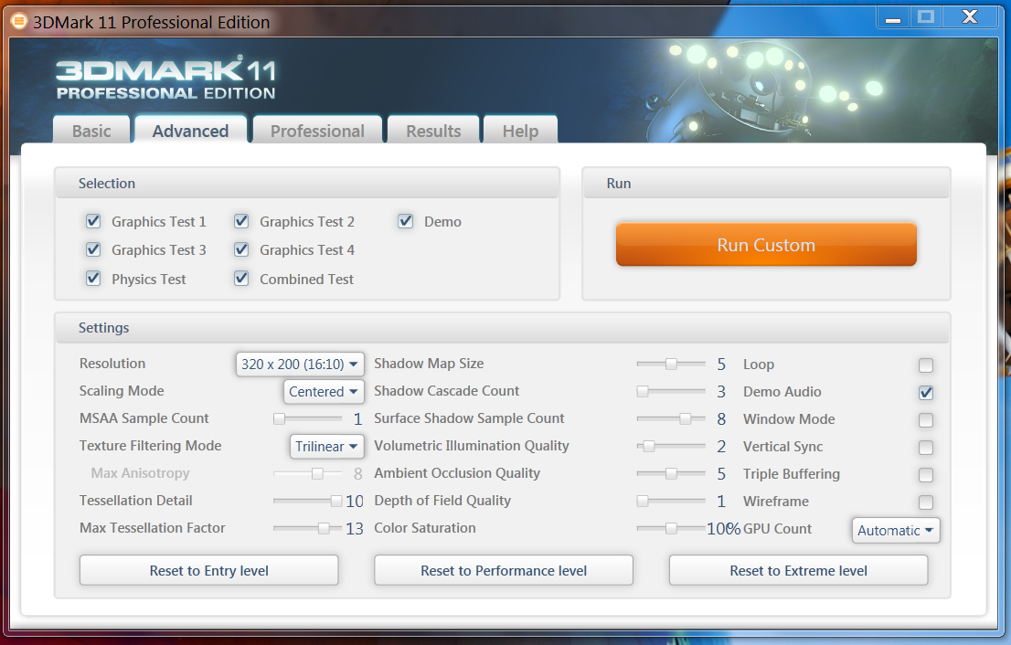1011x645 pixels.
Task: Click the Selection panel header
Action: 307,183
